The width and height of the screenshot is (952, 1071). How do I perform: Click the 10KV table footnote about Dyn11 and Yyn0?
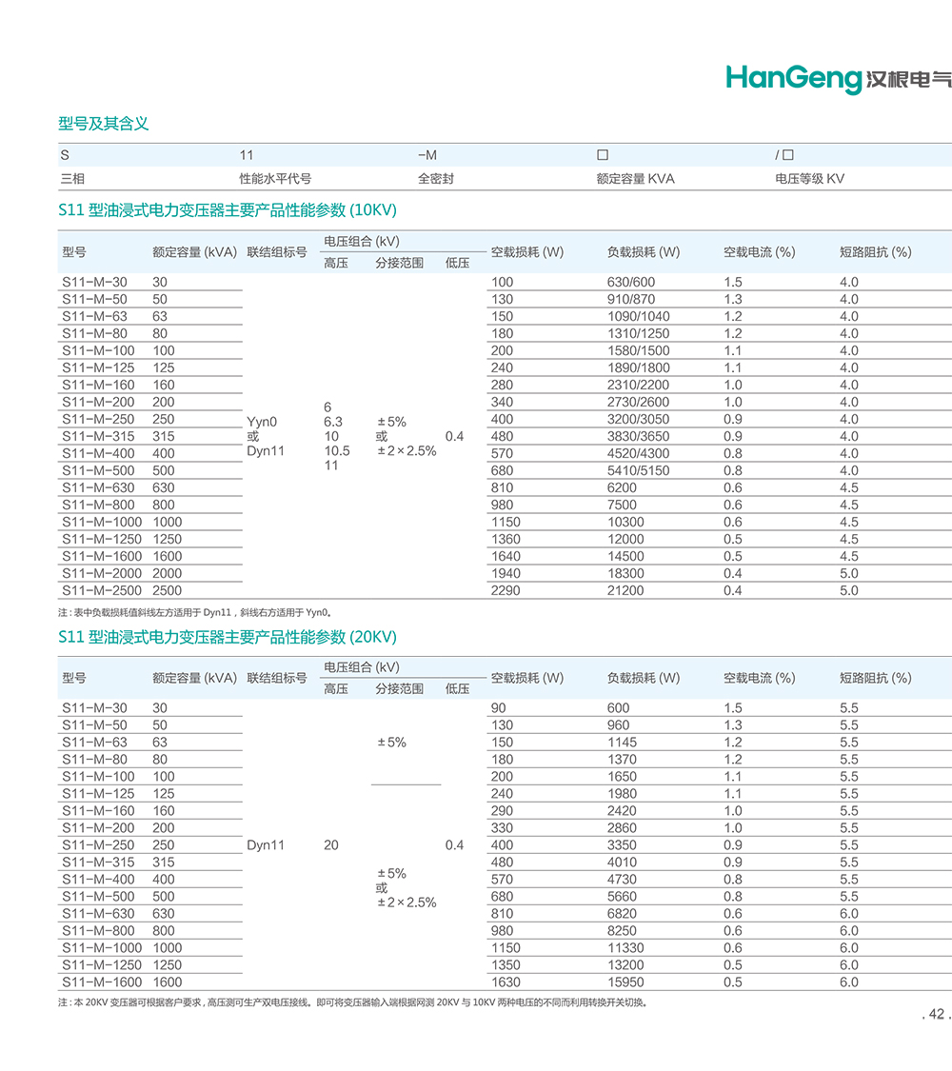point(195,612)
